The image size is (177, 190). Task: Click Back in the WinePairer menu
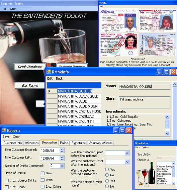[x=138, y=147]
